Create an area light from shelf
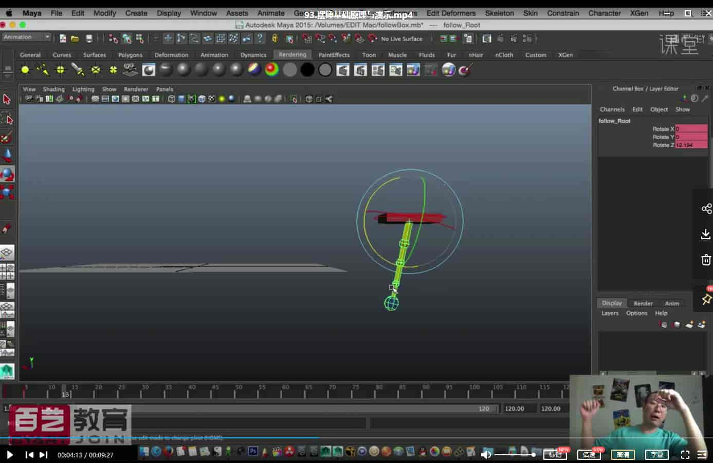Screen dimensions: 713x463 [x=96, y=70]
